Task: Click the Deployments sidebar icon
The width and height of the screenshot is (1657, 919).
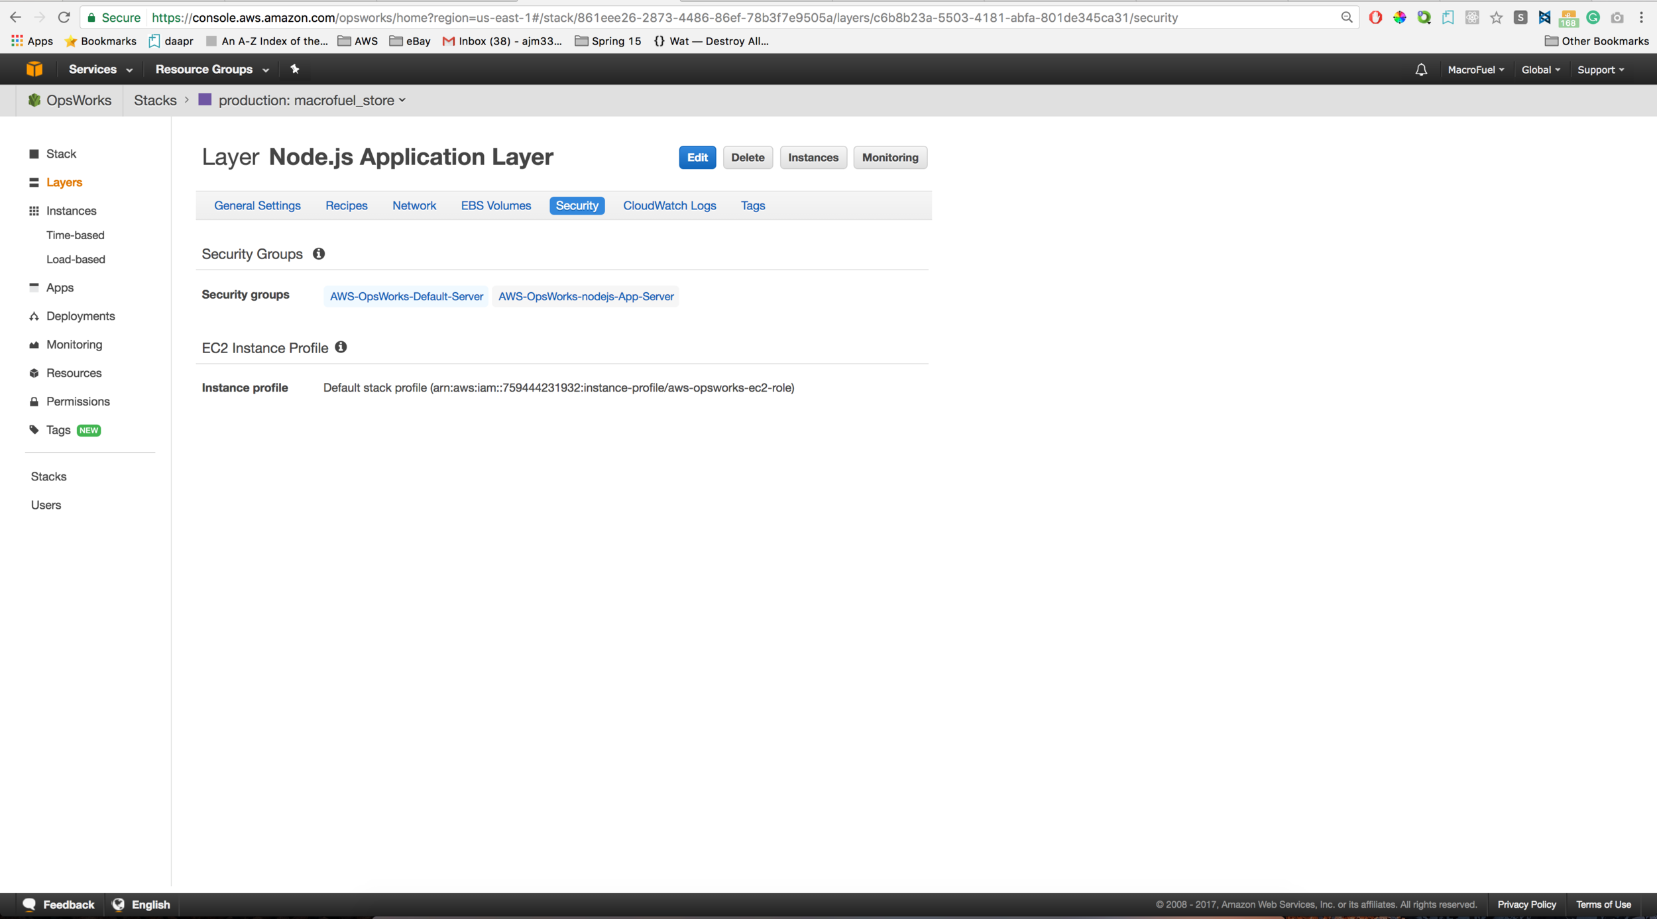Action: [34, 316]
